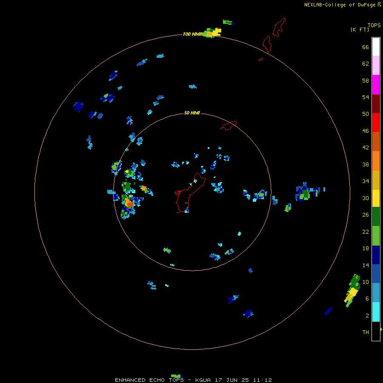Image resolution: width=383 pixels, height=383 pixels.
Task: Click the orange echo core west of Guam
Action: point(129,203)
